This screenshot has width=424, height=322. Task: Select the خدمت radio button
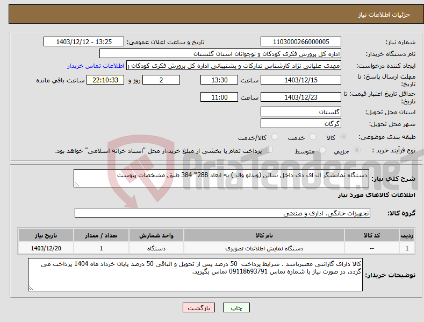pos(313,137)
